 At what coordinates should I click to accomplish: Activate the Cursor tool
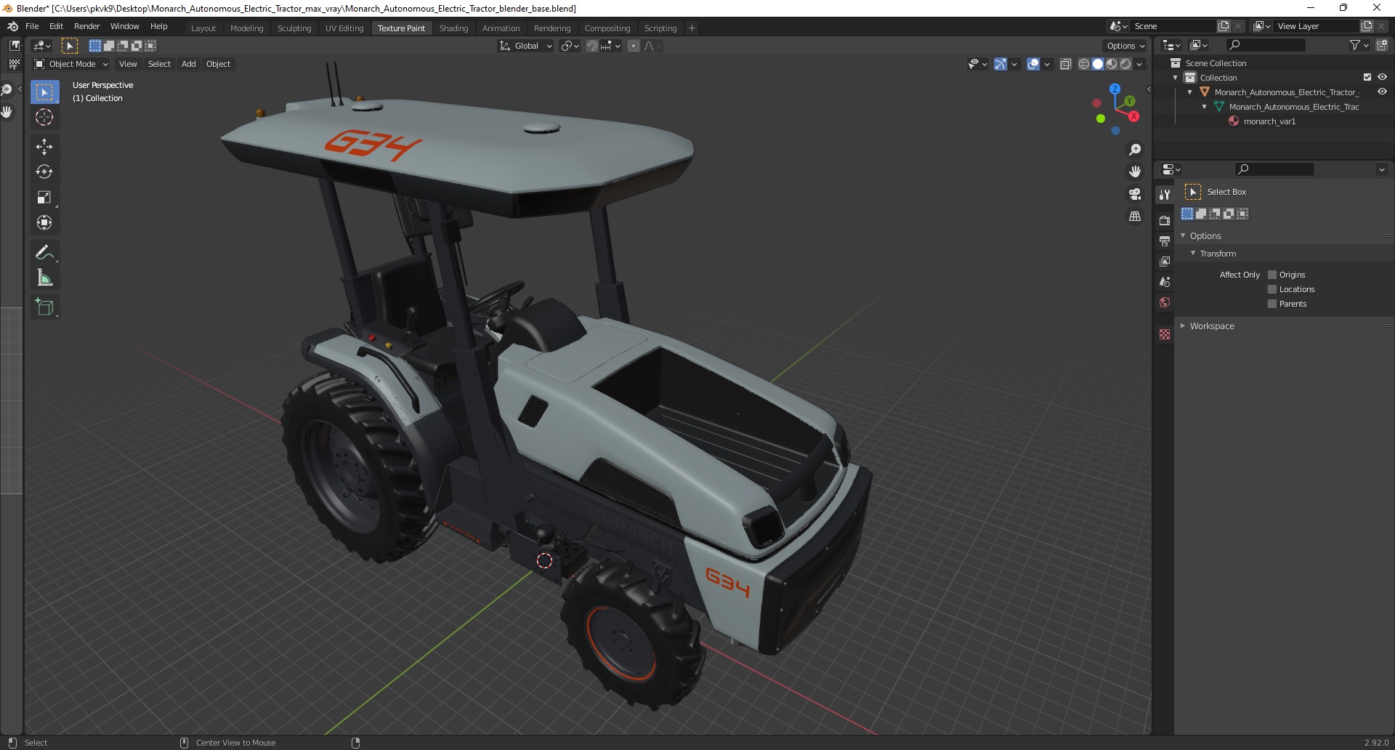pyautogui.click(x=44, y=117)
